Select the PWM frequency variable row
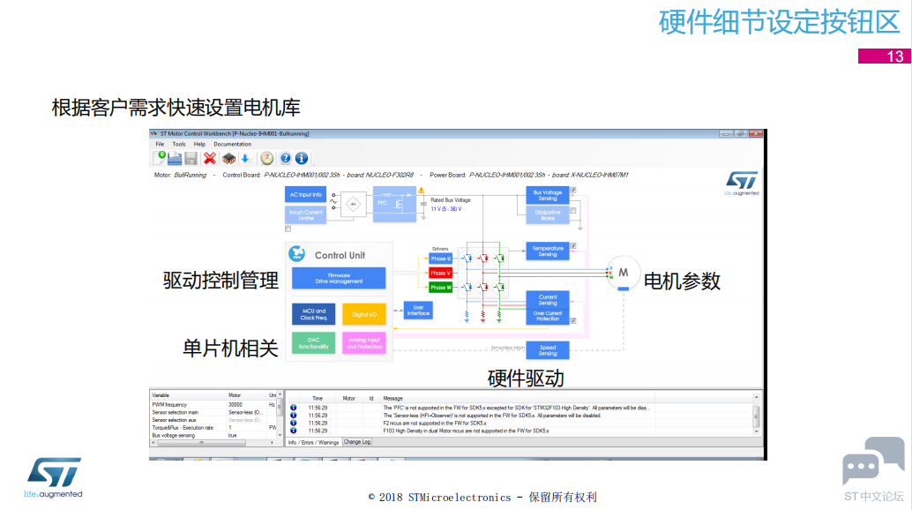The width and height of the screenshot is (912, 510). [214, 405]
